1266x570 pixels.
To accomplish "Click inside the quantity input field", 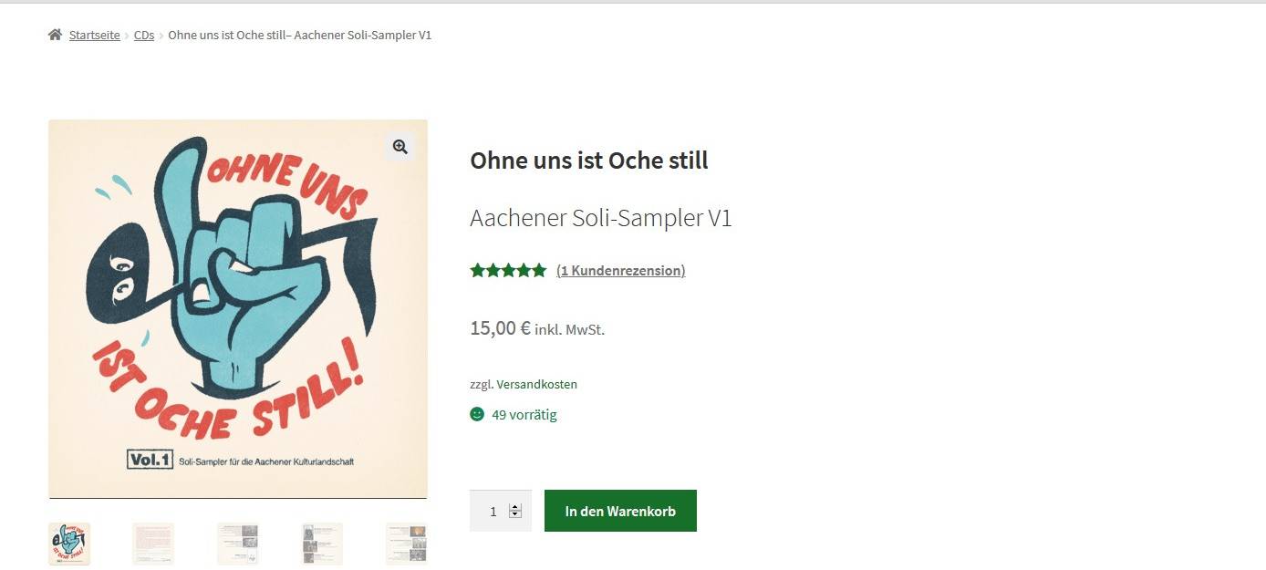I will pos(493,511).
